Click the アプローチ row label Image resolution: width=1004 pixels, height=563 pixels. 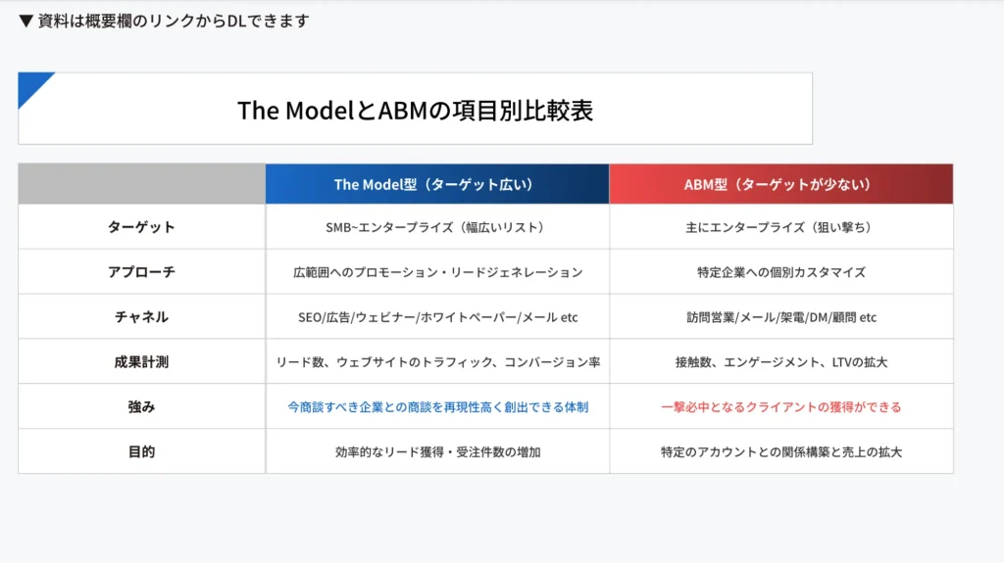[141, 272]
